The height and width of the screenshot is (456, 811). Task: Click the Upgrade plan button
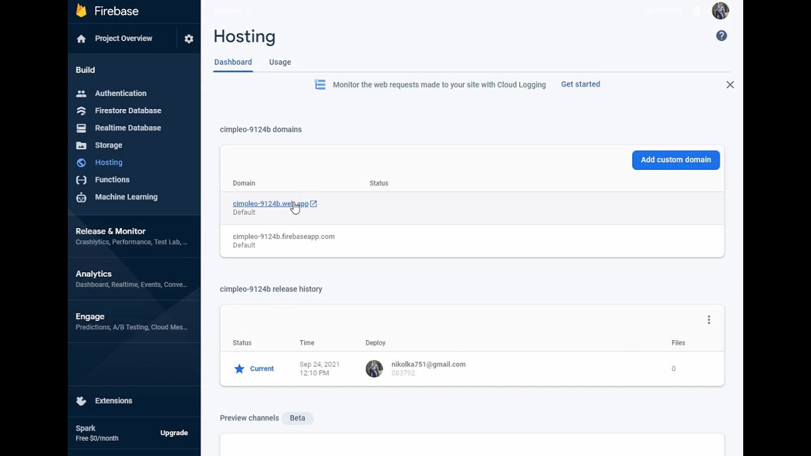[174, 433]
